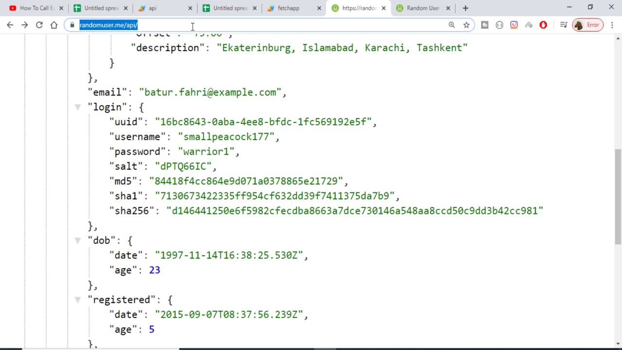Viewport: 622px width, 350px height.
Task: Open the media controls playlist icon
Action: (x=563, y=25)
